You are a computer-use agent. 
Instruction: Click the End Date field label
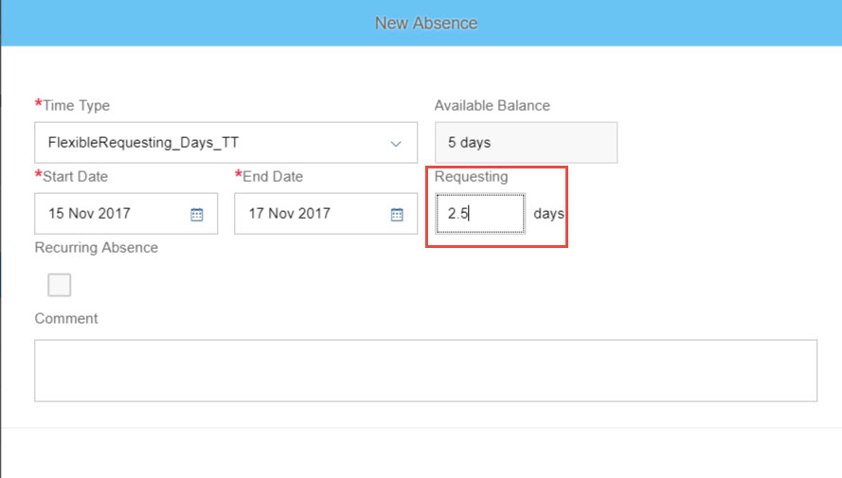pos(273,176)
